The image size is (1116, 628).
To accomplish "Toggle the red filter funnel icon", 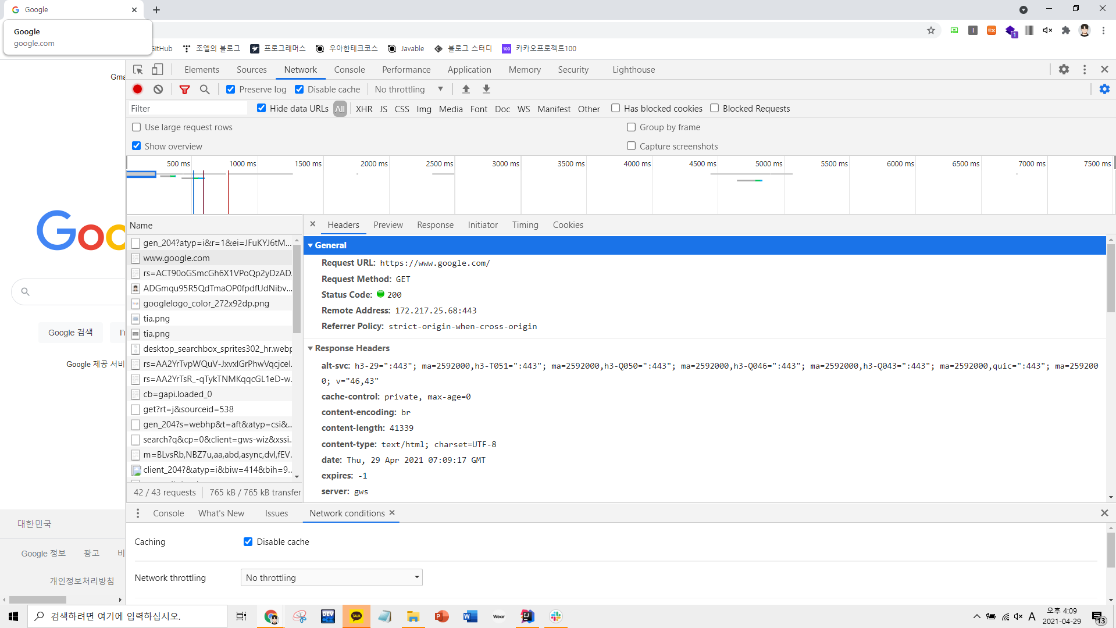I will 184,89.
